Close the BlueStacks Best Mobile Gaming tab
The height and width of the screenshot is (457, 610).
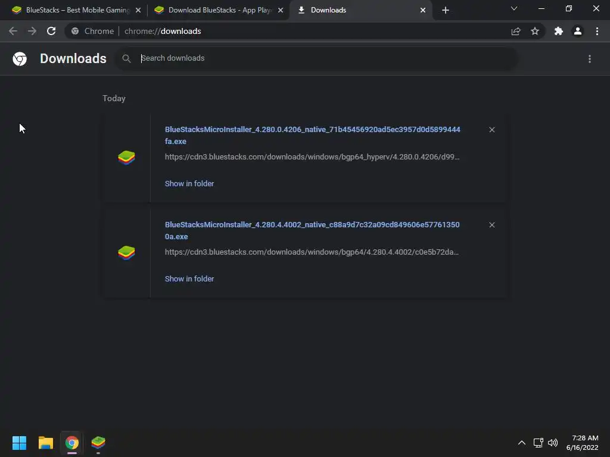(x=138, y=10)
